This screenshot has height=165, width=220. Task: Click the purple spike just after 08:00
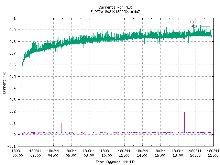[x=90, y=128]
